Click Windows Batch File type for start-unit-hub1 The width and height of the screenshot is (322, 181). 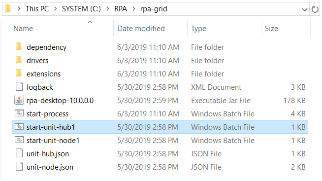pos(223,127)
